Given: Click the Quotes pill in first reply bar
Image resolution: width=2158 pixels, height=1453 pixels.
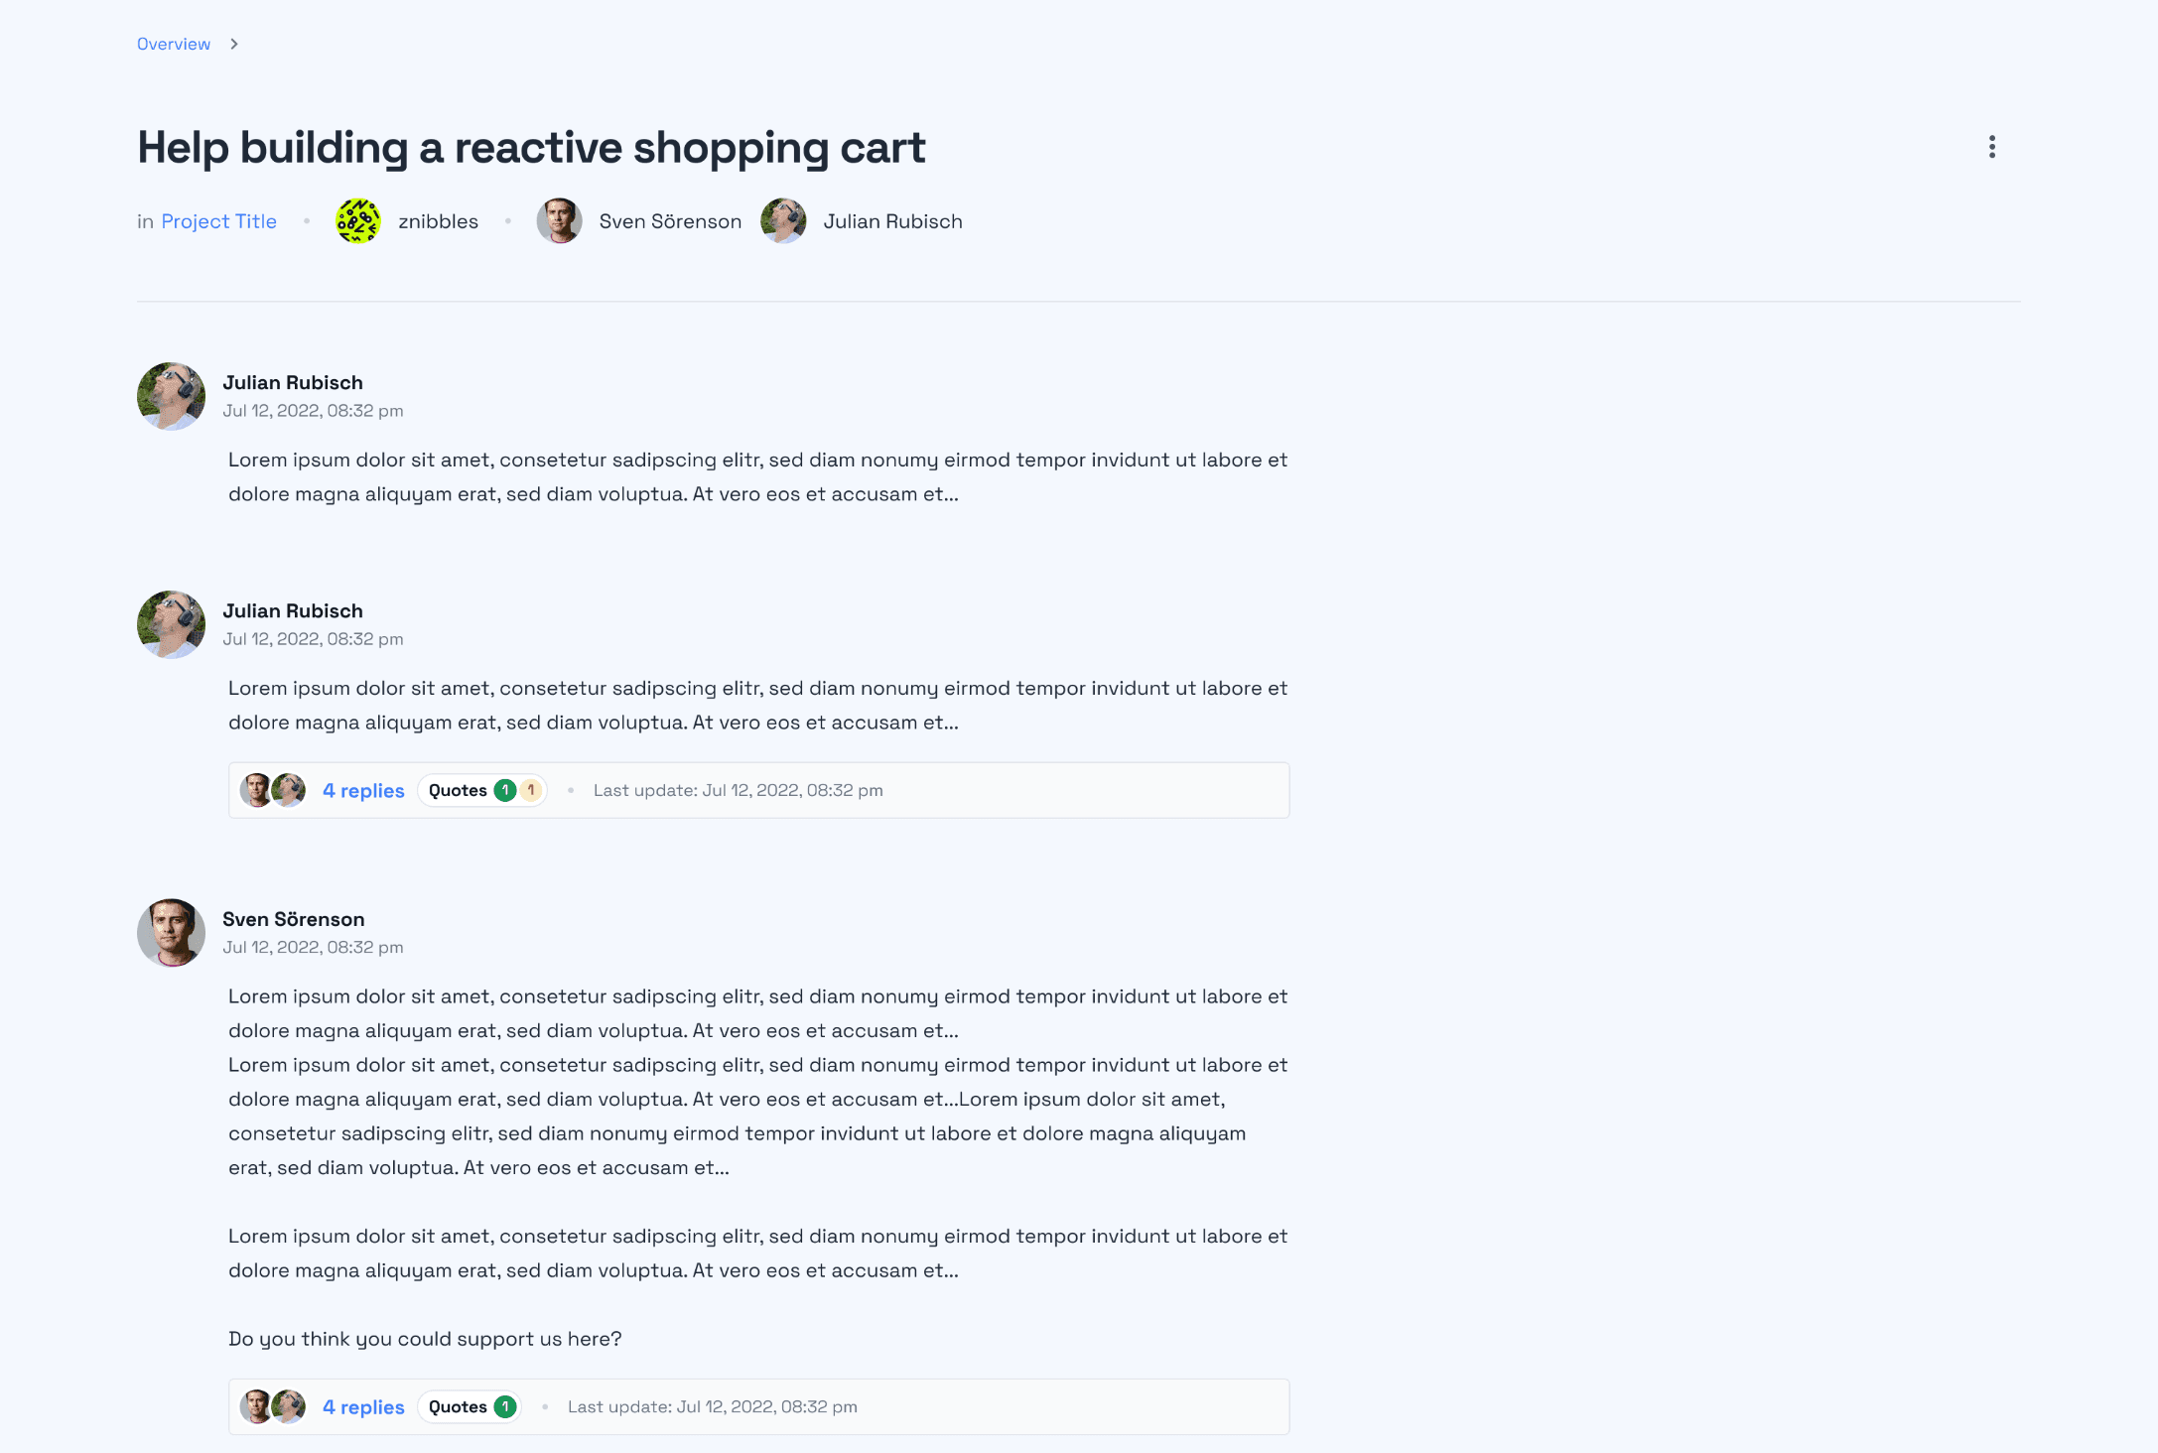Looking at the screenshot, I should pyautogui.click(x=458, y=790).
